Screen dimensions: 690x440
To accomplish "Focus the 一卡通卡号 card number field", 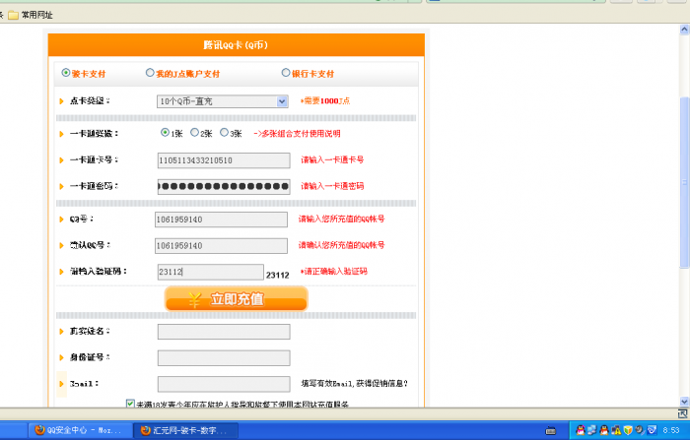I will tap(224, 160).
